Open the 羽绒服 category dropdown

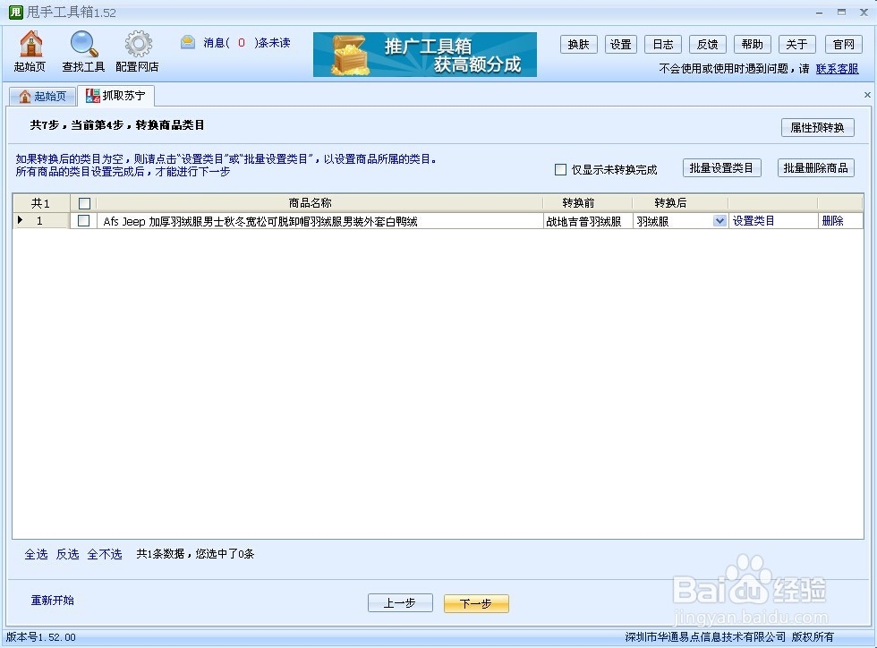point(718,220)
